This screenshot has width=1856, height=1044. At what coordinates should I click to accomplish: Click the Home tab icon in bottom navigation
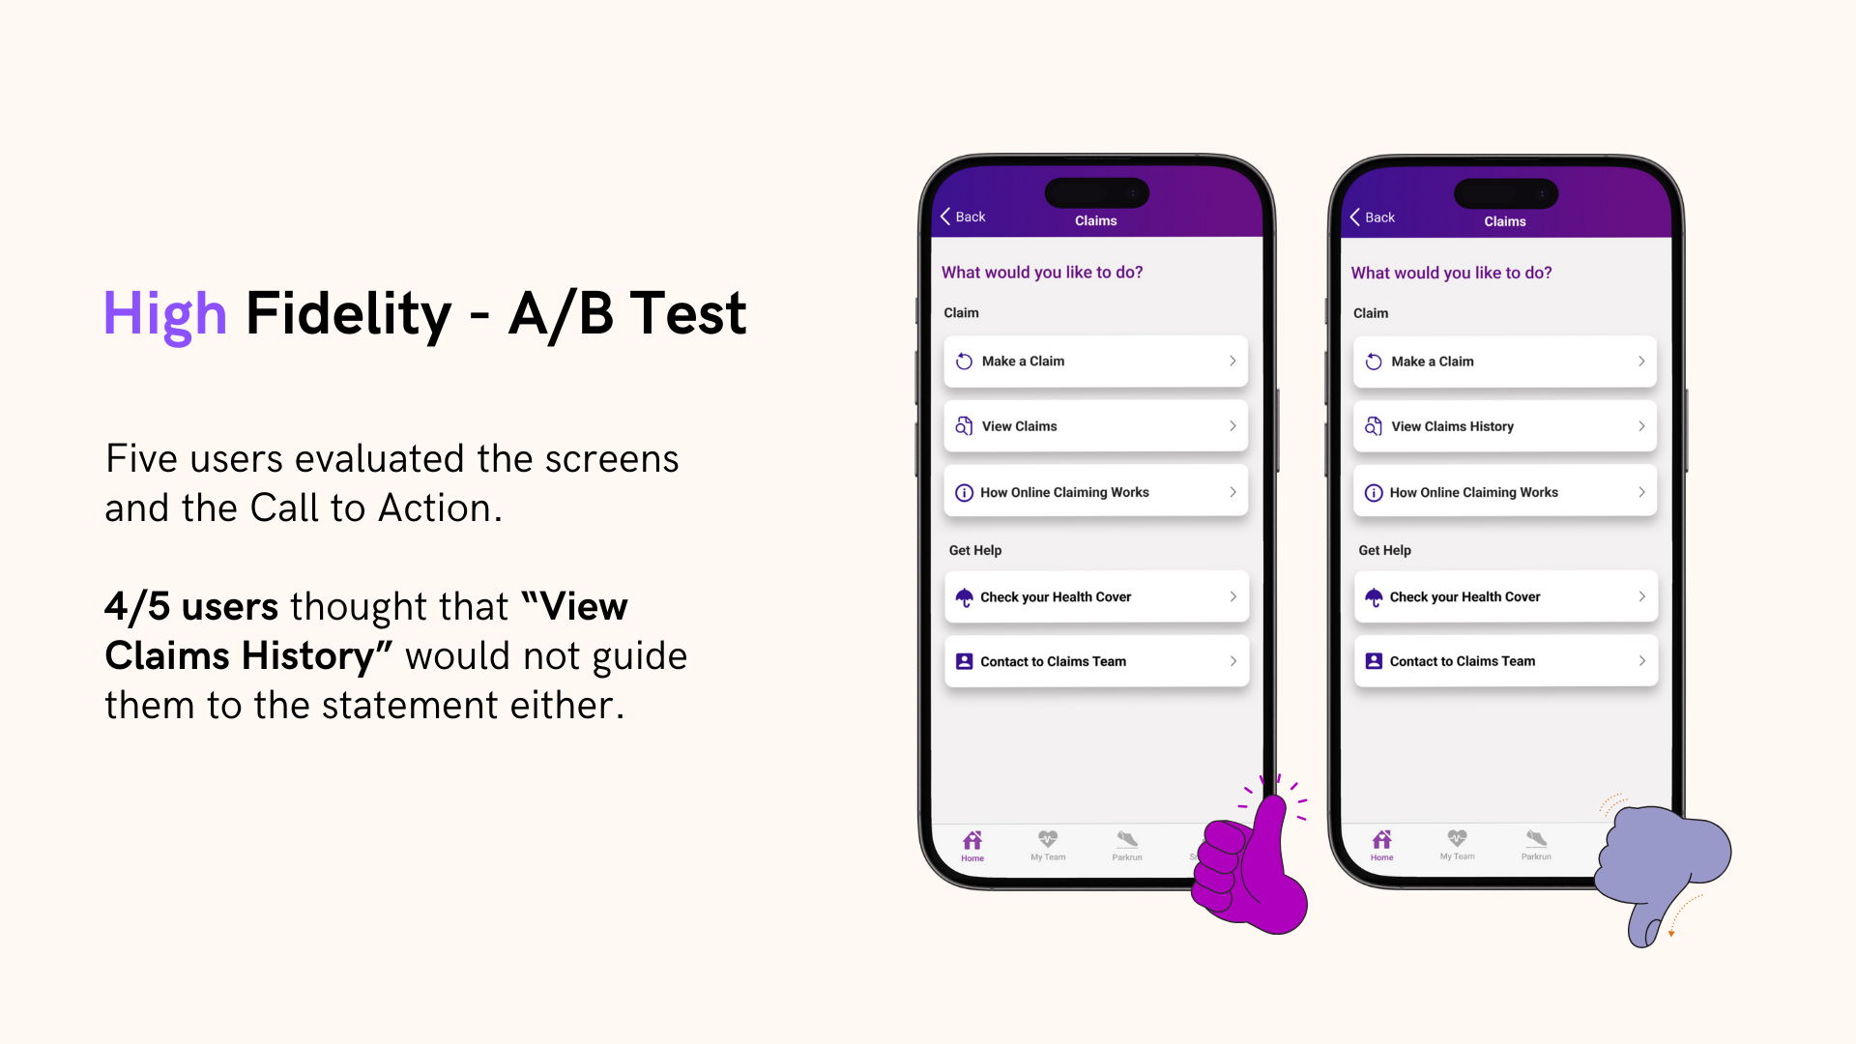(971, 837)
